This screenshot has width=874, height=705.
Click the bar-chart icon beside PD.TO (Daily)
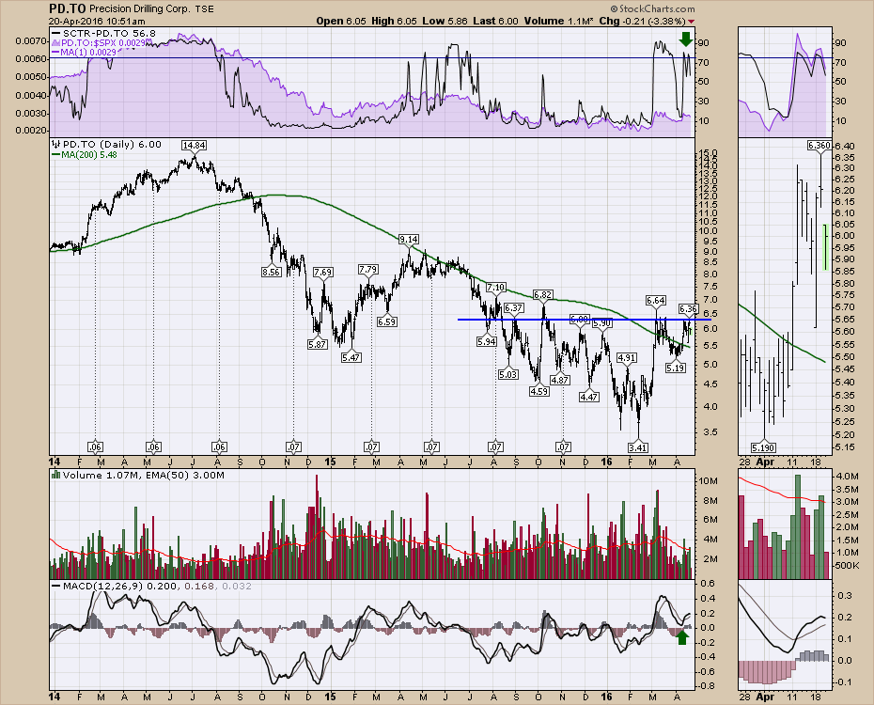(55, 145)
